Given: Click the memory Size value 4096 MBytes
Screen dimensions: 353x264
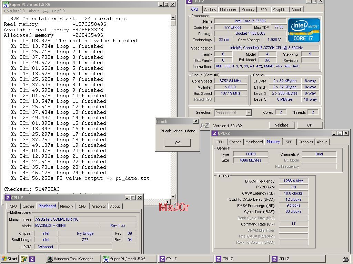Looking at the screenshot, I should tap(251, 160).
